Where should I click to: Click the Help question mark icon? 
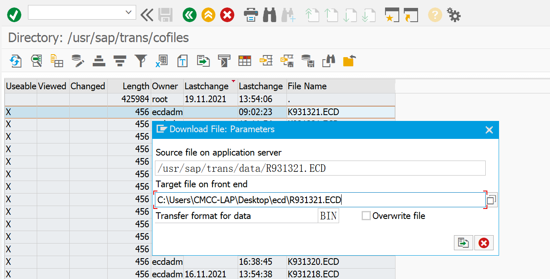pos(435,15)
